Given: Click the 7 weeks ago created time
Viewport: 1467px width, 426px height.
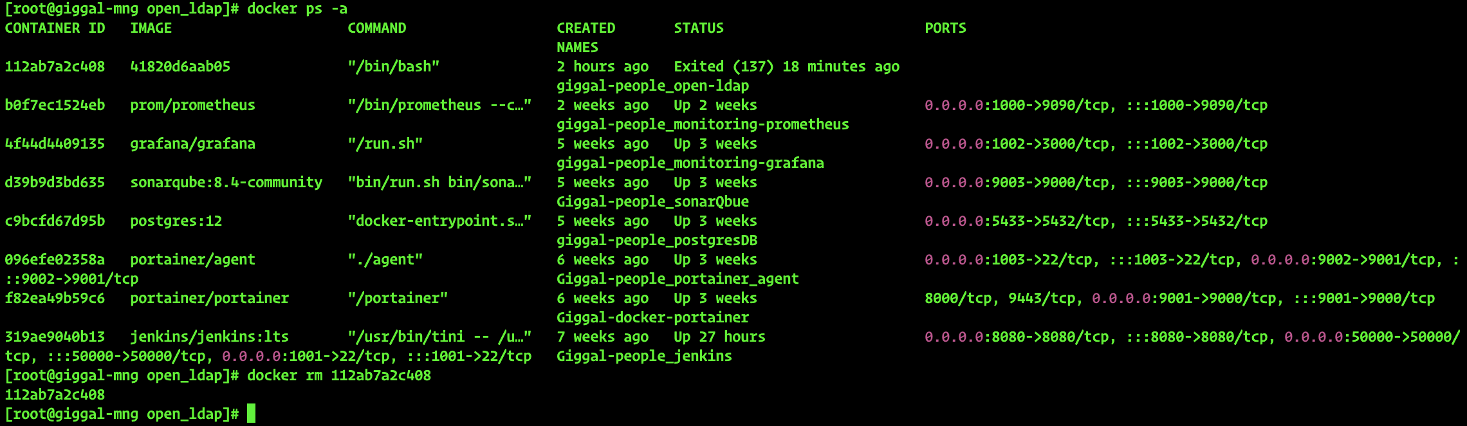Looking at the screenshot, I should click(602, 337).
